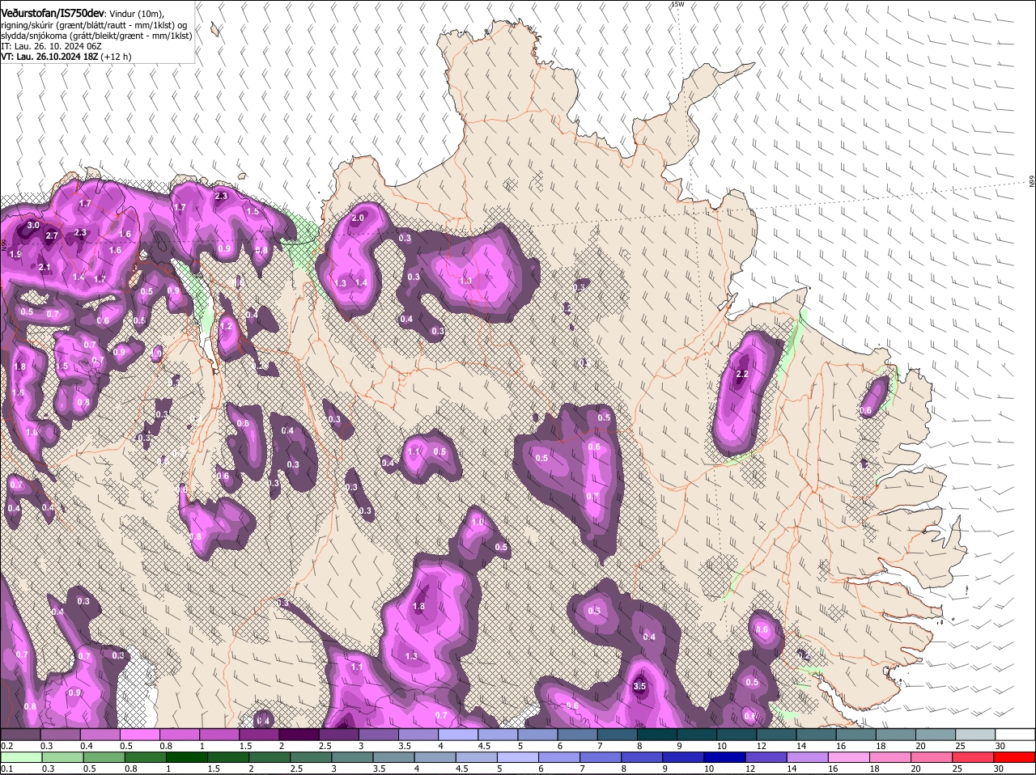1036x775 pixels.
Task: Click the 1.9 value label on the map
Action: pos(15,254)
